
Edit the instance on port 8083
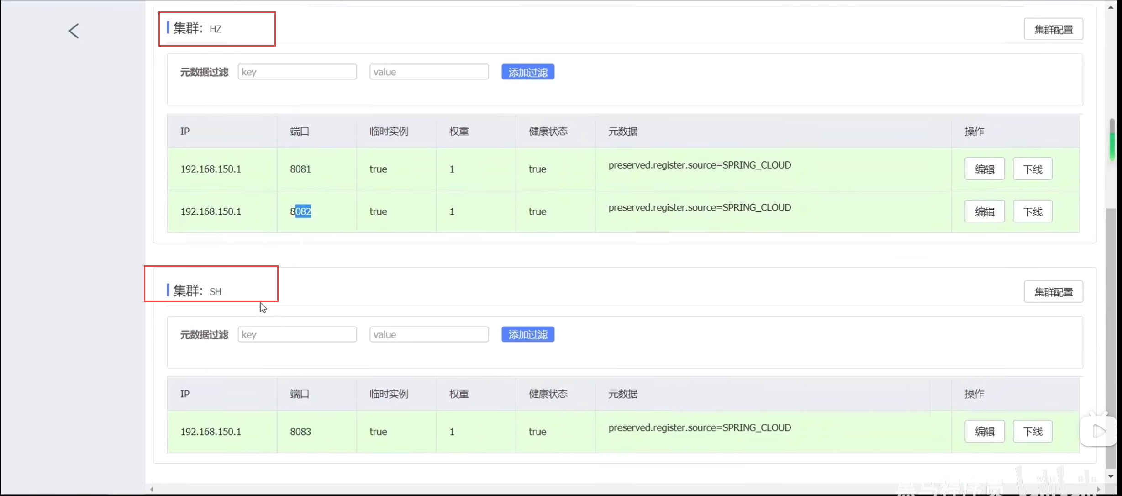(984, 431)
